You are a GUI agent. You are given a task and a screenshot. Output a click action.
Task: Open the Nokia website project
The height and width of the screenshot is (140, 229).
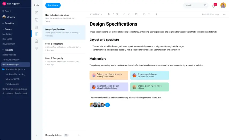[x=9, y=55]
